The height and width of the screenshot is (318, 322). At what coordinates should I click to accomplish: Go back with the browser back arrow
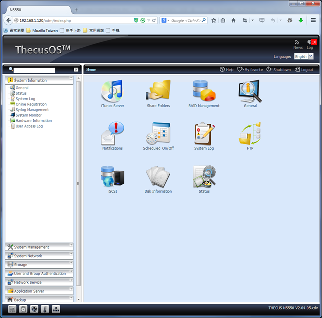click(x=8, y=20)
